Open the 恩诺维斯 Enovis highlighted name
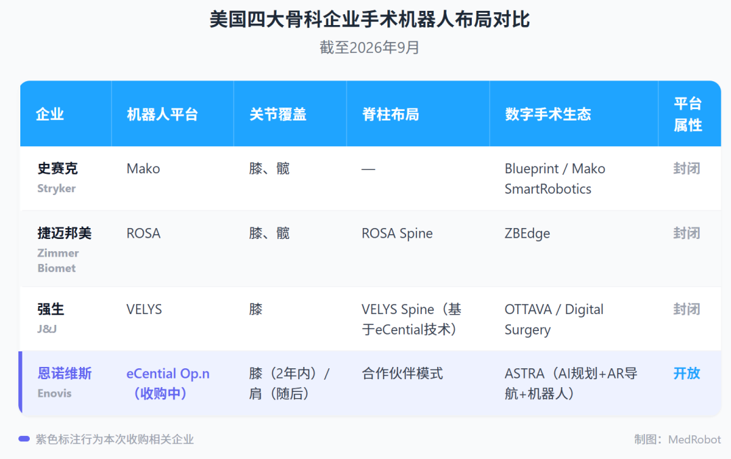 [65, 373]
